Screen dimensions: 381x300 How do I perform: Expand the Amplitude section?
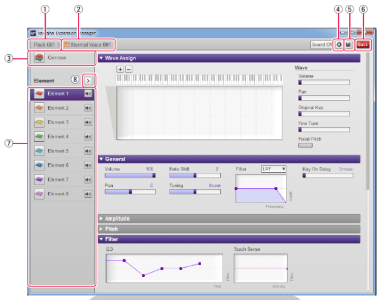click(x=101, y=218)
